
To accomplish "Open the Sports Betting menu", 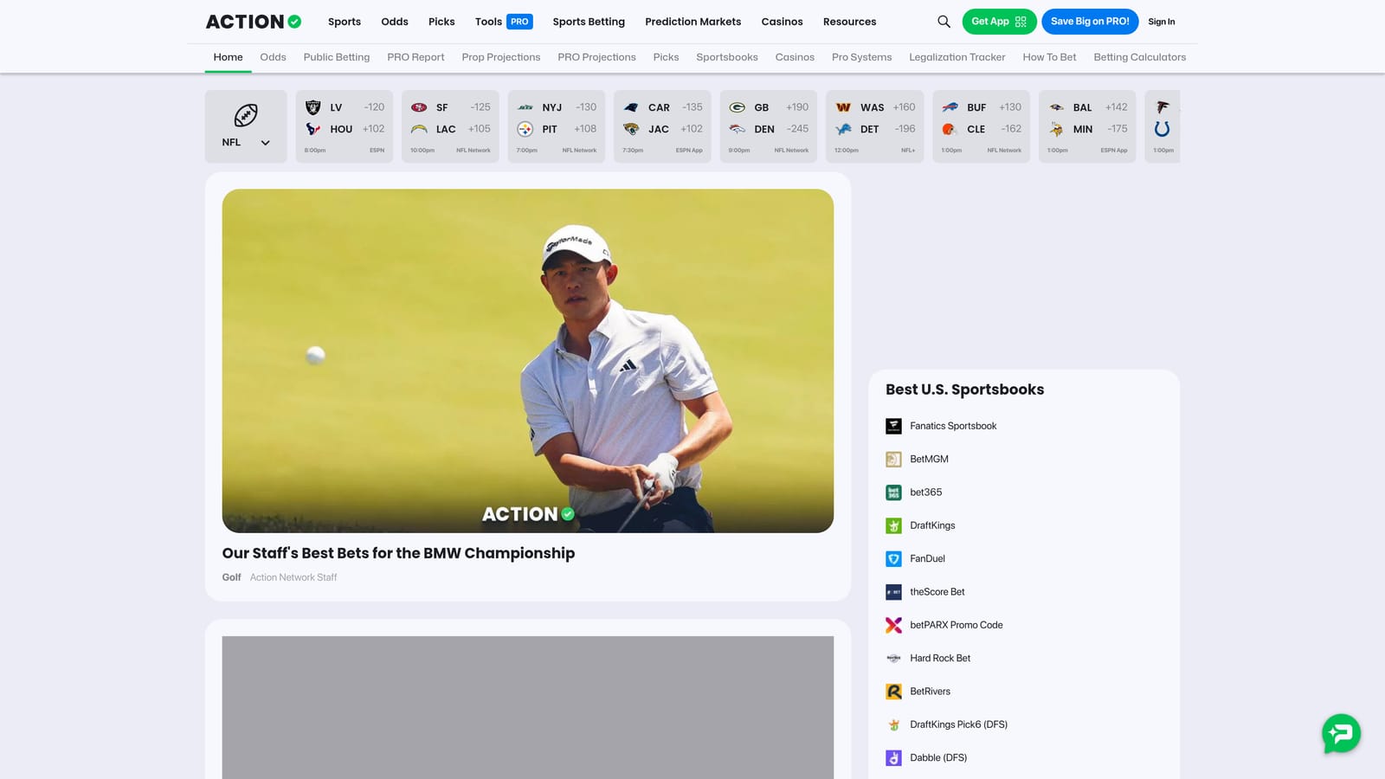I will (x=589, y=22).
